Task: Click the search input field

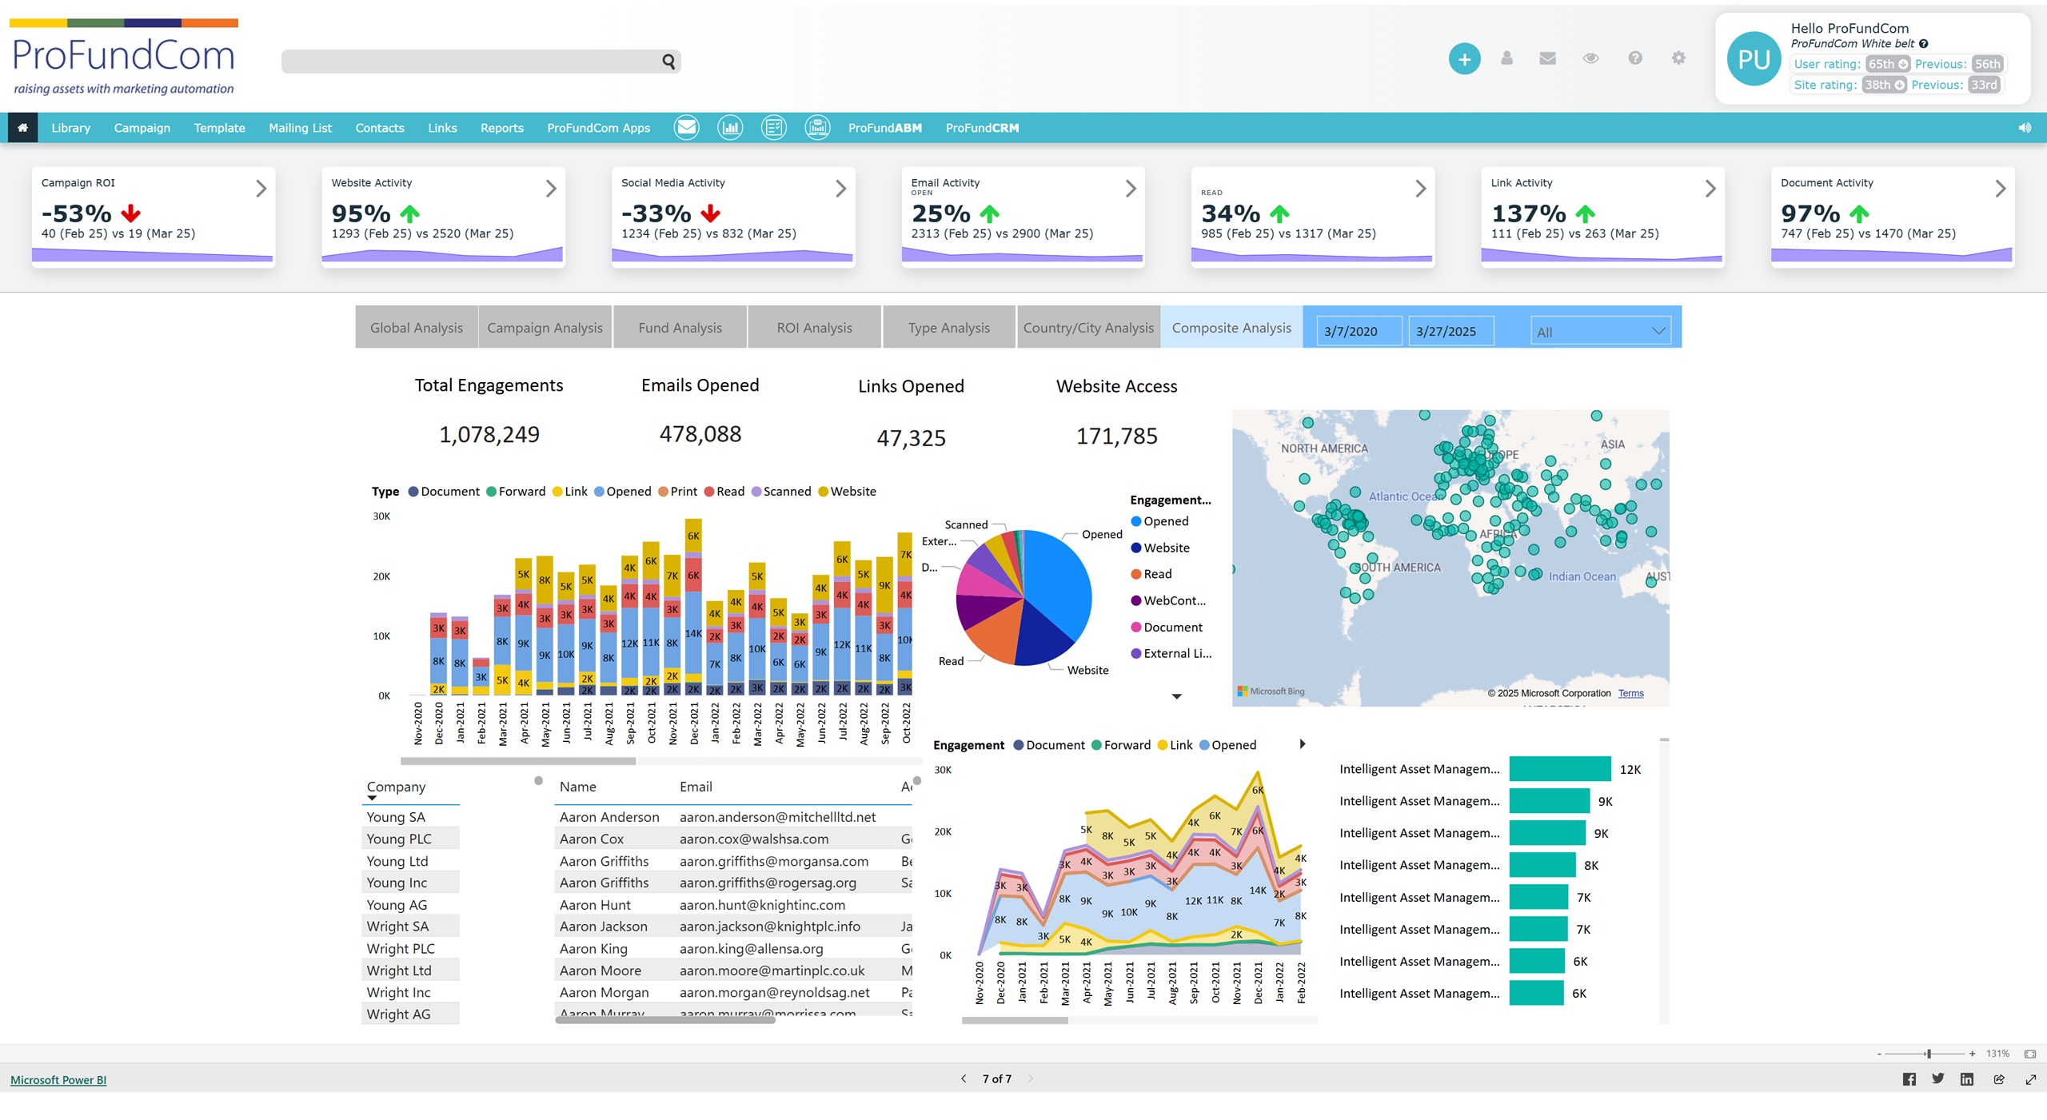Action: pyautogui.click(x=472, y=62)
